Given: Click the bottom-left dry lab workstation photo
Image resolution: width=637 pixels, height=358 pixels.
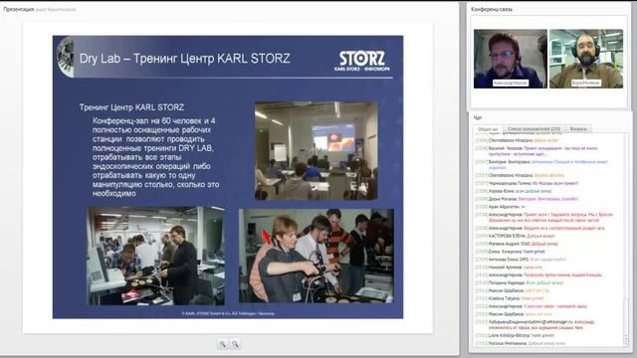Looking at the screenshot, I should (x=156, y=256).
